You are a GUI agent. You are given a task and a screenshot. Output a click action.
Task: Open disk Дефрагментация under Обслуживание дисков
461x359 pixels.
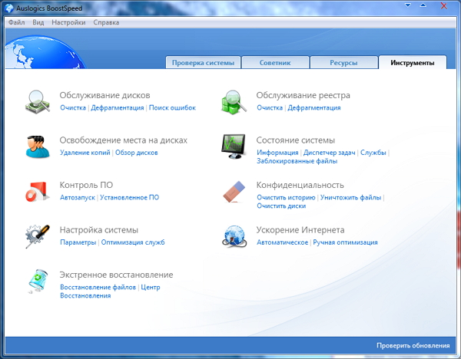tap(118, 107)
